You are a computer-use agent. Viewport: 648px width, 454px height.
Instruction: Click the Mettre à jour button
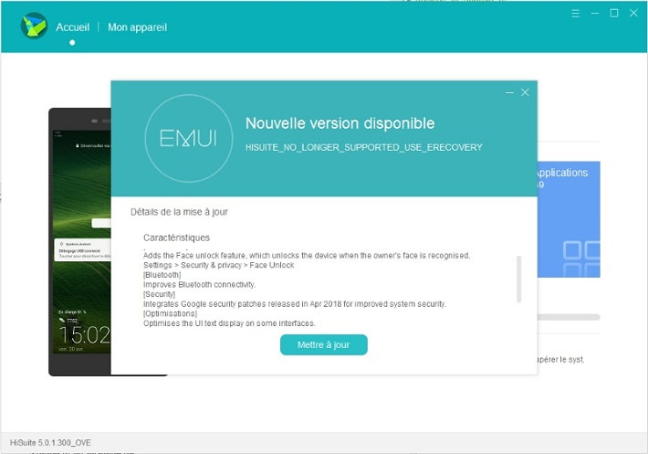click(x=324, y=345)
